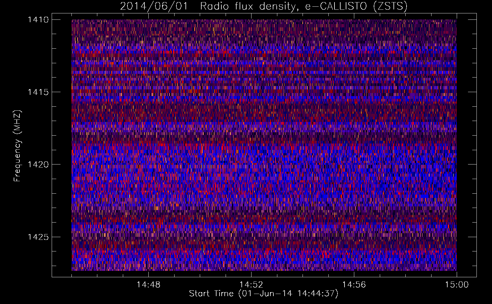492x304 pixels.
Task: Click the 'Start Time (01-Jun-14 14:44:37)' label
Action: tap(264, 294)
